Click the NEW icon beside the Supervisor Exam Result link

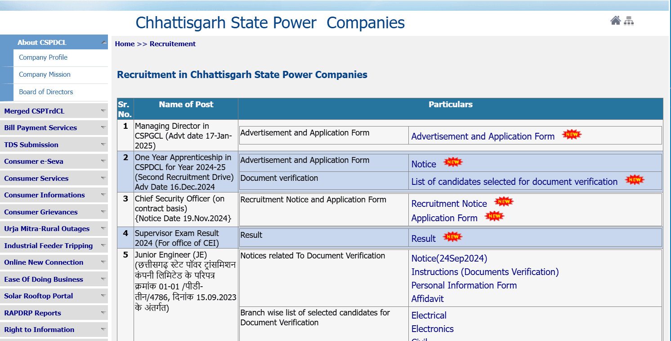(x=452, y=236)
